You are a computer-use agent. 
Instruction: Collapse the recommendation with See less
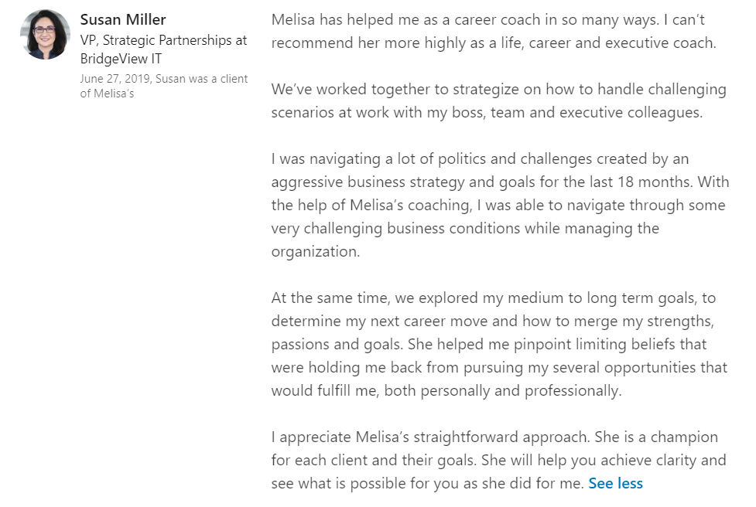[x=615, y=483]
